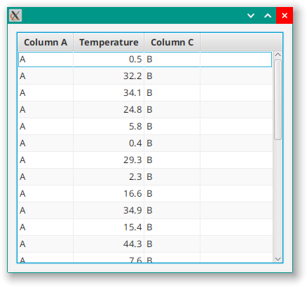
Task: Select Column C cell in the 0.4 row
Action: [x=172, y=143]
